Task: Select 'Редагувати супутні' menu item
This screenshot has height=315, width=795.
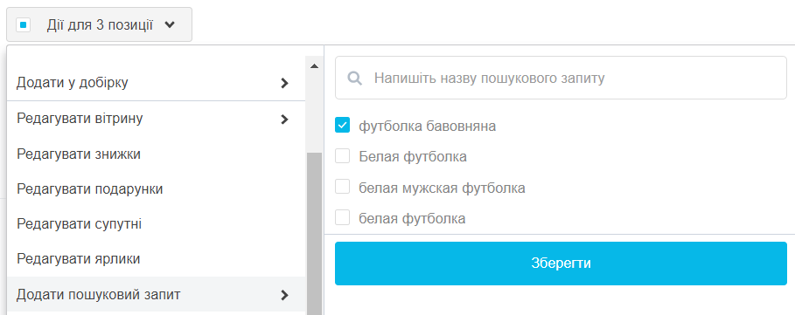Action: (x=157, y=224)
